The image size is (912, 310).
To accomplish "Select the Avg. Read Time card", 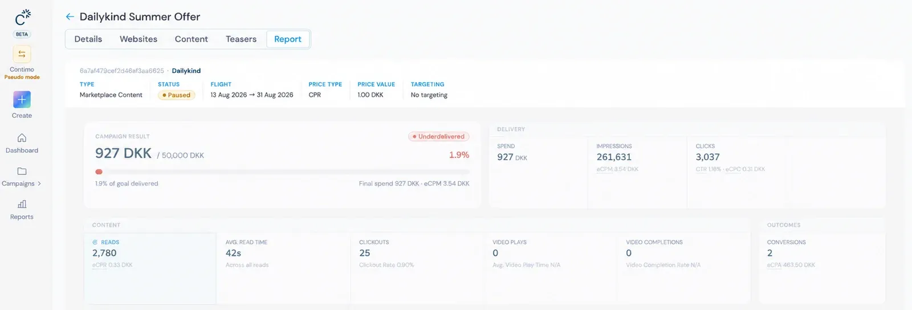I will point(283,268).
